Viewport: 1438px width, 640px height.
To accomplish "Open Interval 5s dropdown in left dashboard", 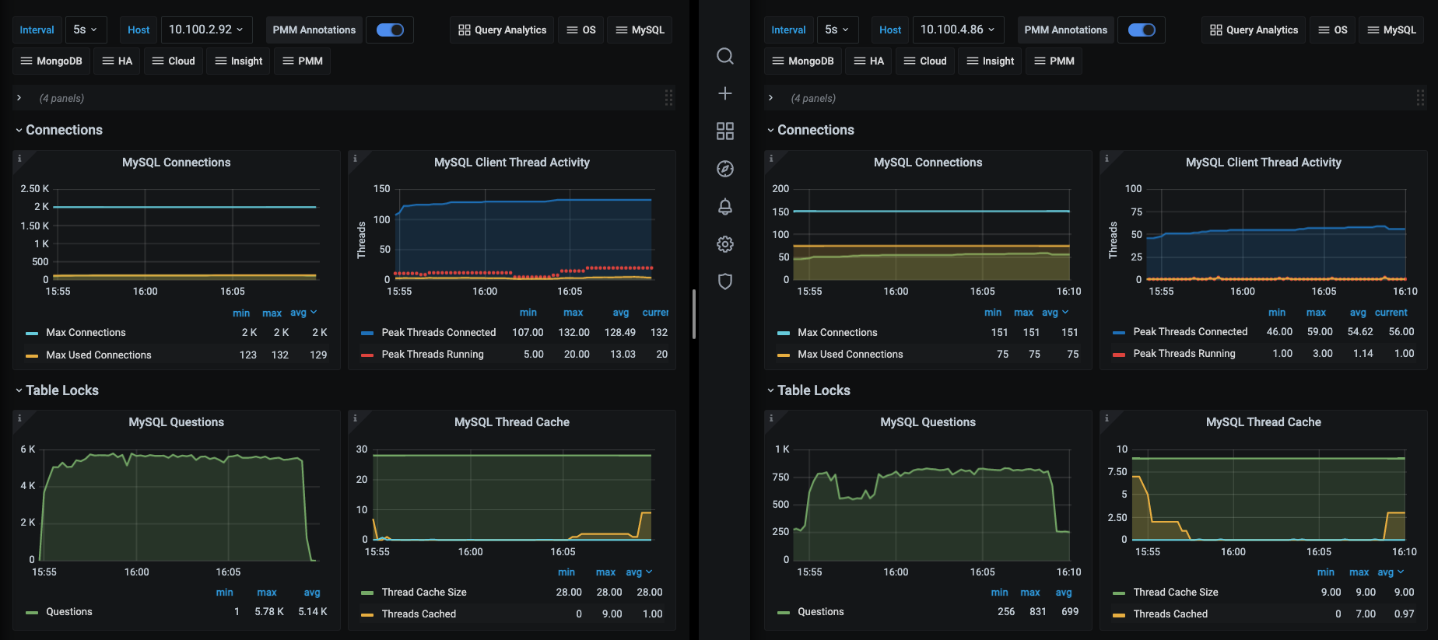I will coord(86,30).
